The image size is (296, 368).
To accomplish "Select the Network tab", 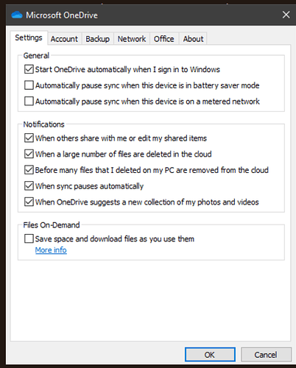I will 132,39.
